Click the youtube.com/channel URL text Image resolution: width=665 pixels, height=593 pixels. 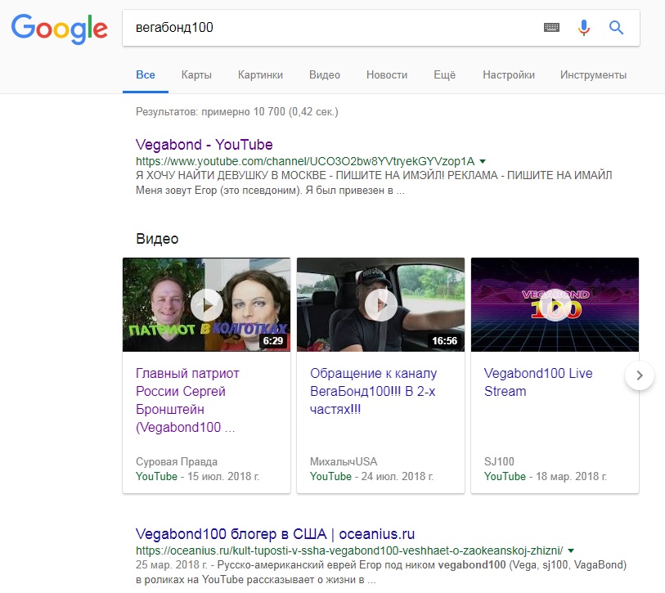pyautogui.click(x=305, y=161)
